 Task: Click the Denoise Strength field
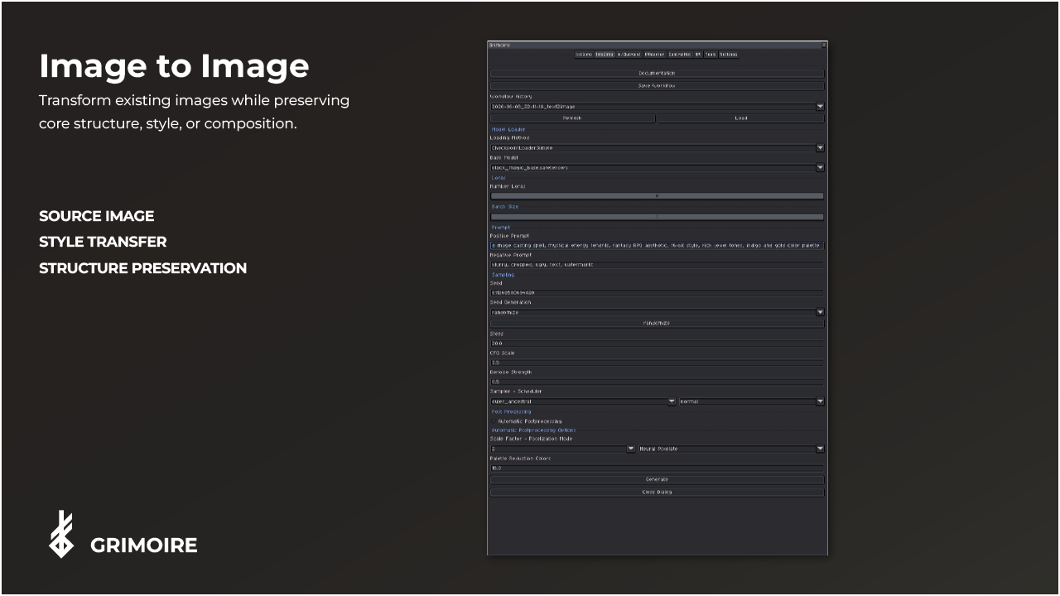tap(657, 381)
